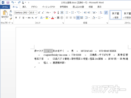Apply superscript formatting
This screenshot has width=131, height=98.
point(36,18)
